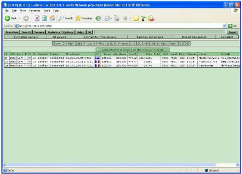Open the Serverlist link
The height and width of the screenshot is (174, 242).
click(227, 37)
